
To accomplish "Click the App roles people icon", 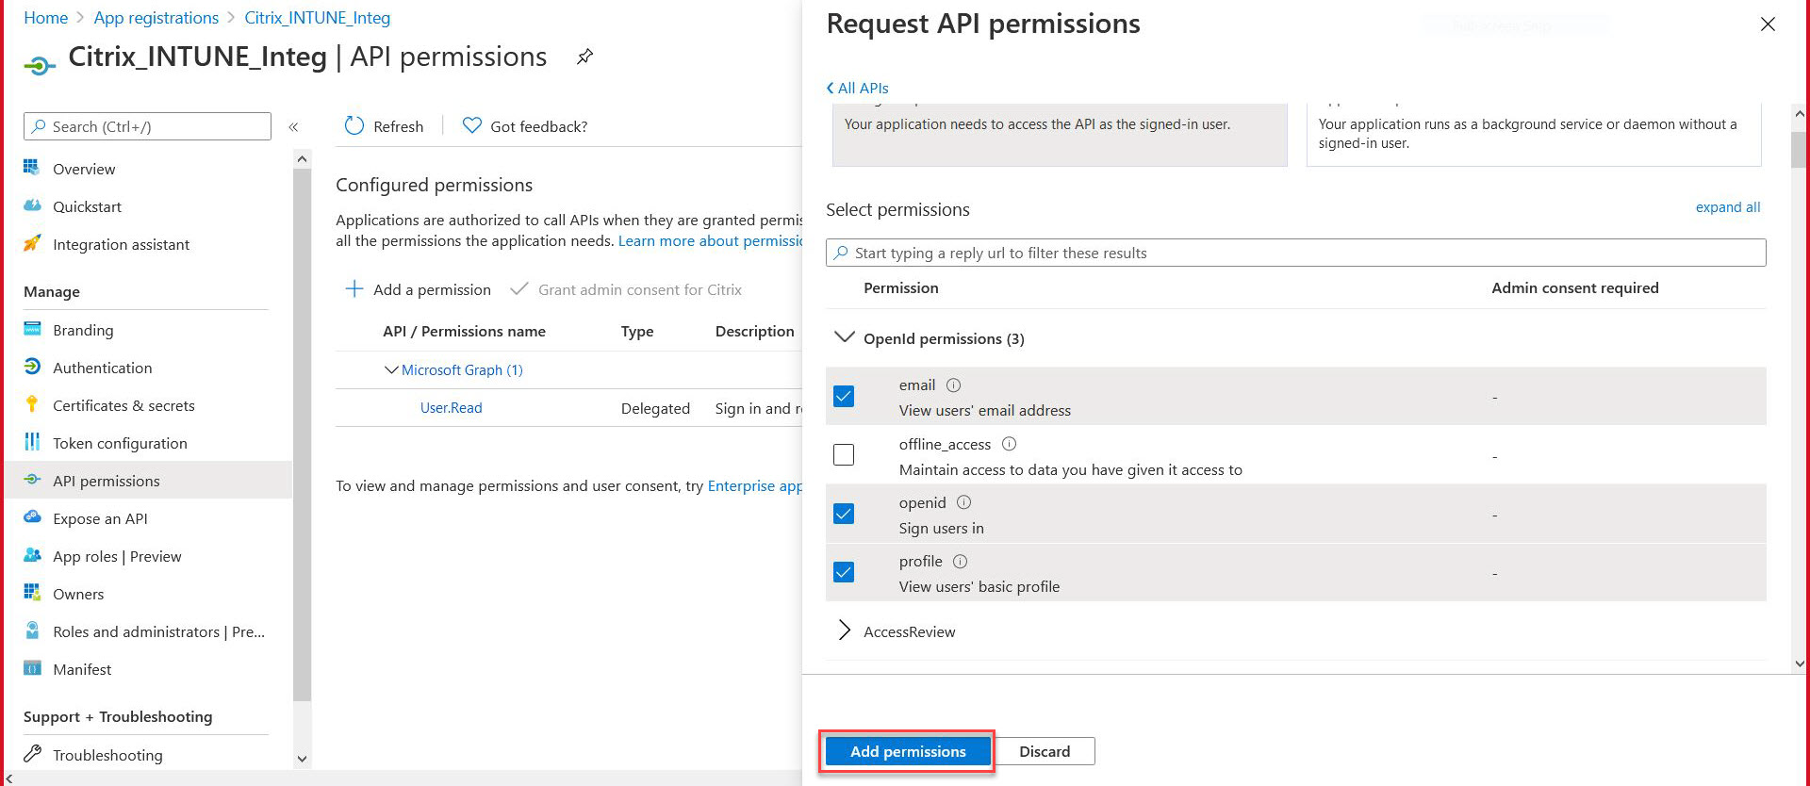I will coord(32,555).
